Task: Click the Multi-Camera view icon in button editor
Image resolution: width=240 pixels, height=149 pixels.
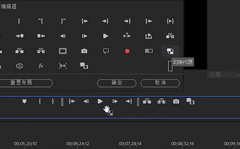Action: tap(149, 51)
